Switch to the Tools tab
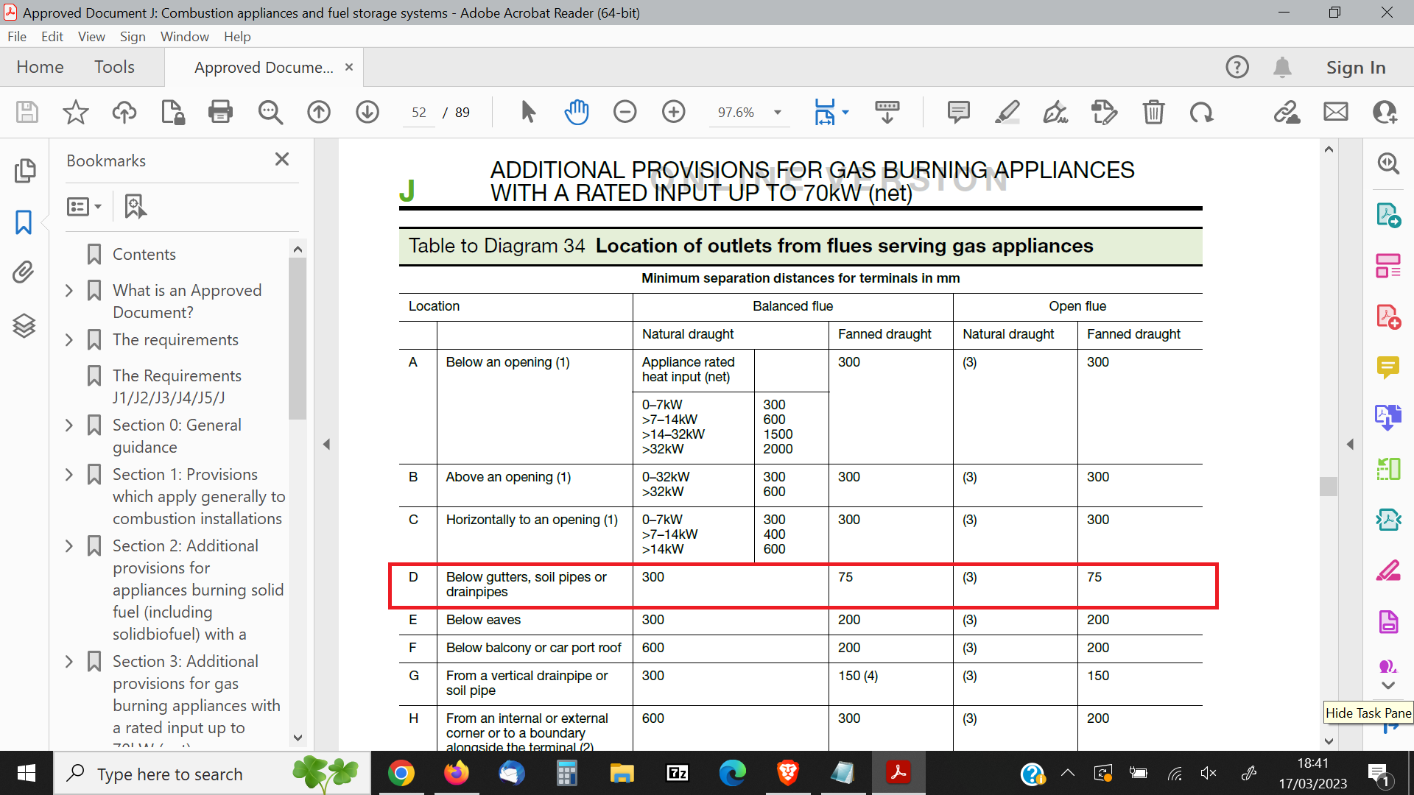Screen dimensions: 1414x795 [x=114, y=67]
